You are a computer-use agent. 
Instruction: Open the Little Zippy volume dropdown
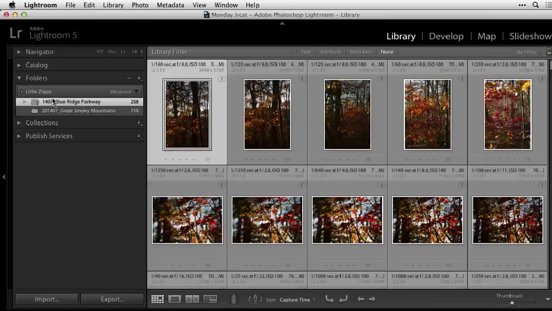[x=136, y=92]
